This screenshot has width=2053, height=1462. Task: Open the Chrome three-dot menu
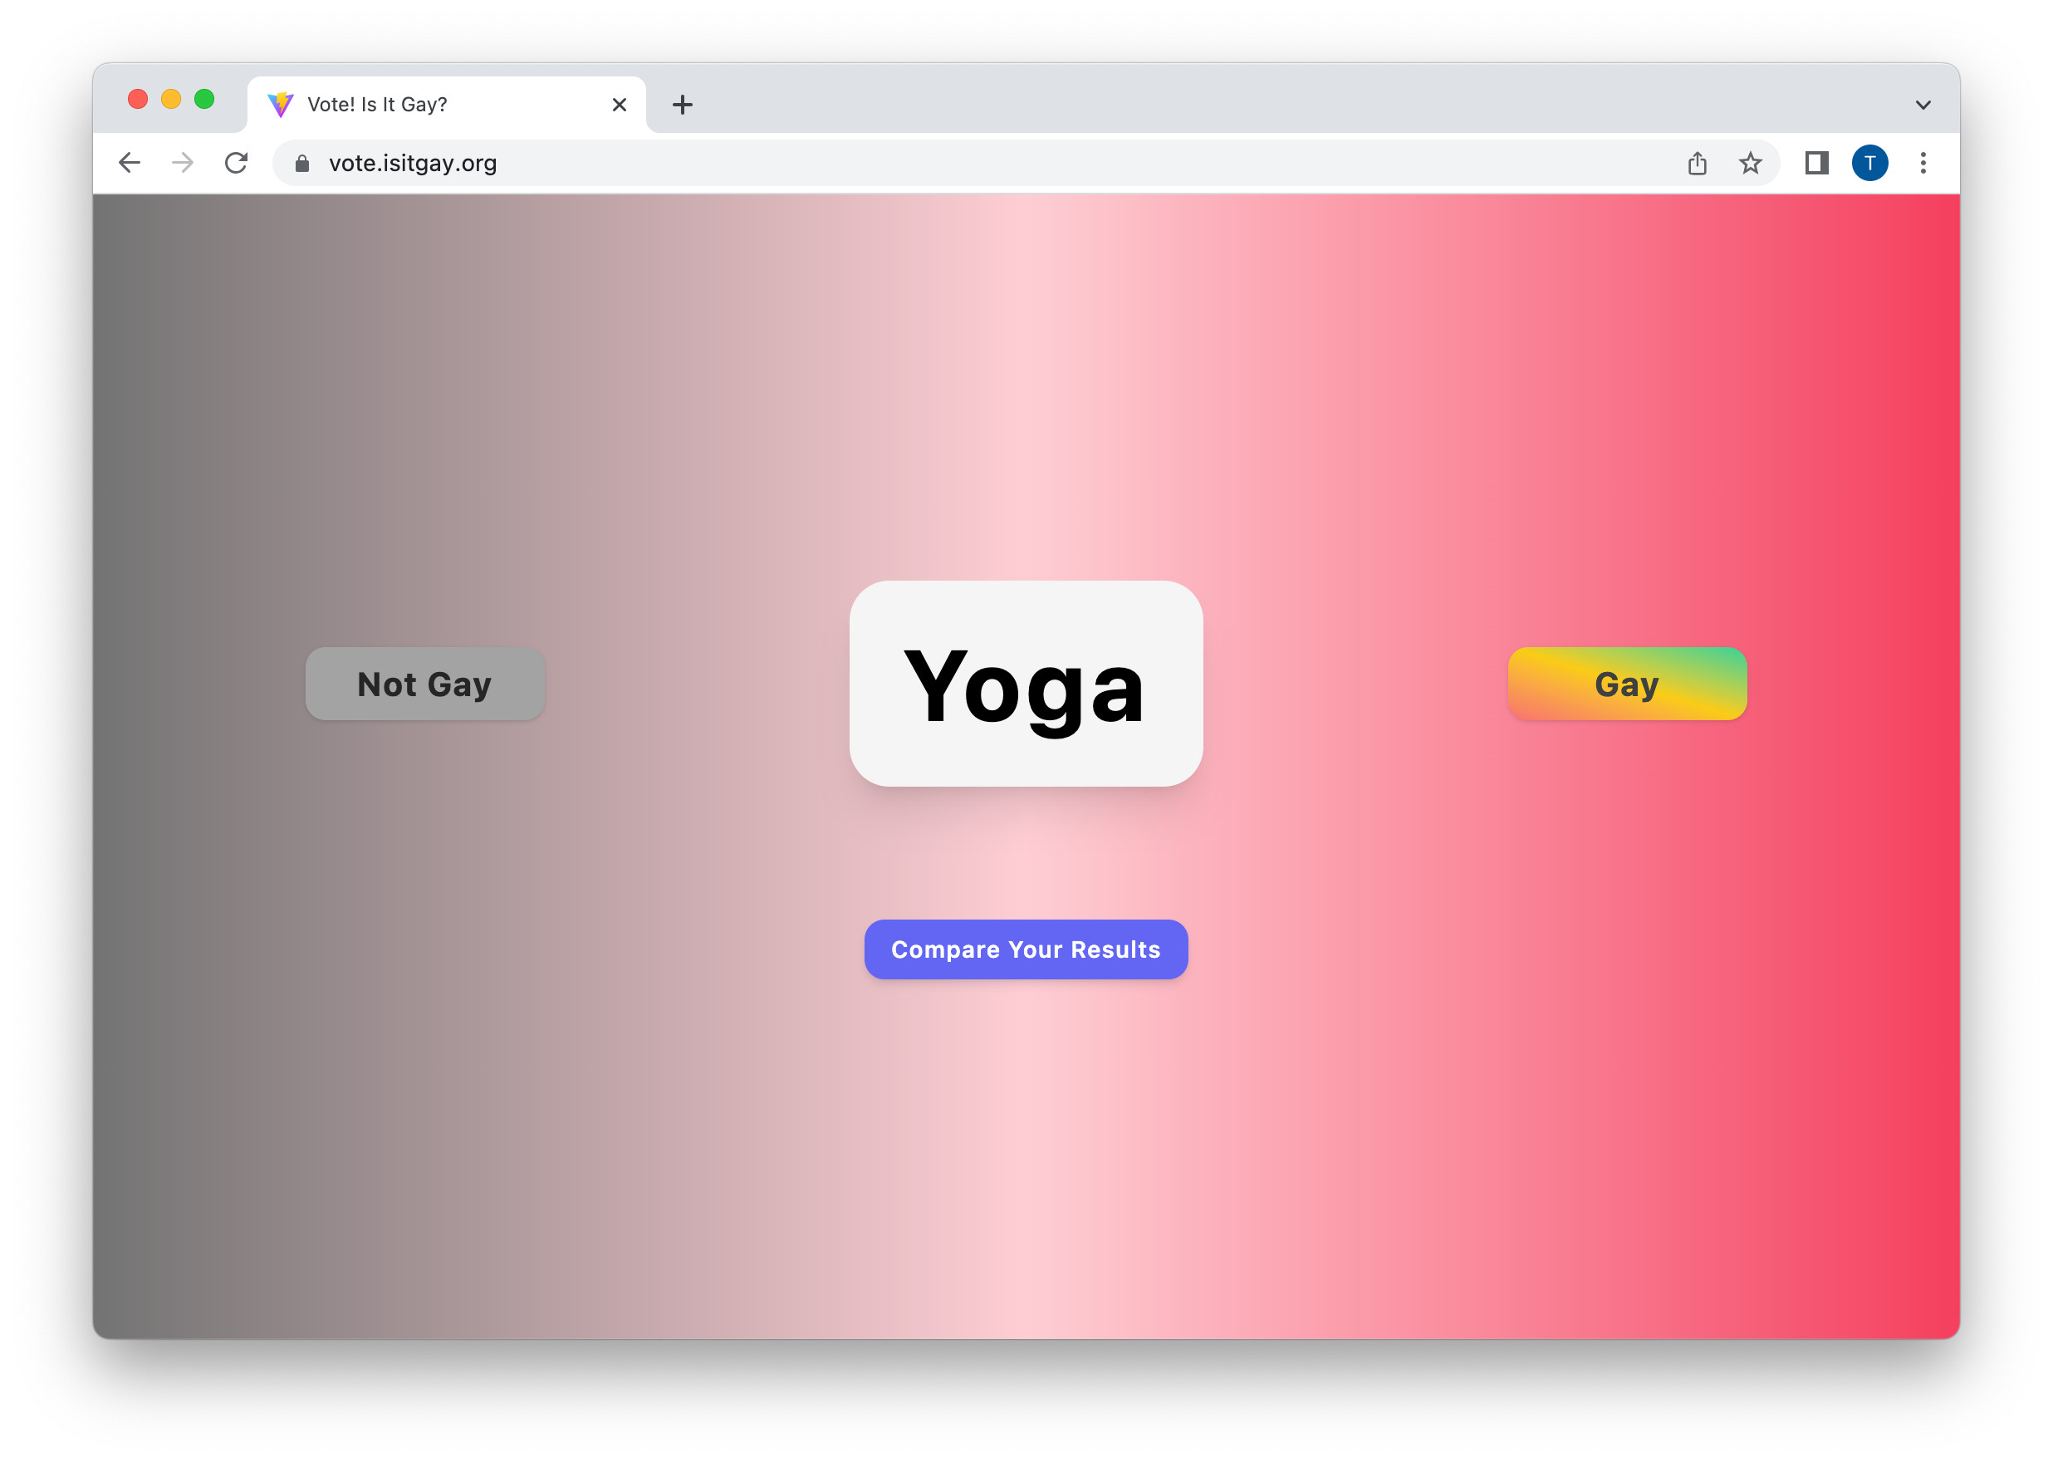tap(1923, 163)
